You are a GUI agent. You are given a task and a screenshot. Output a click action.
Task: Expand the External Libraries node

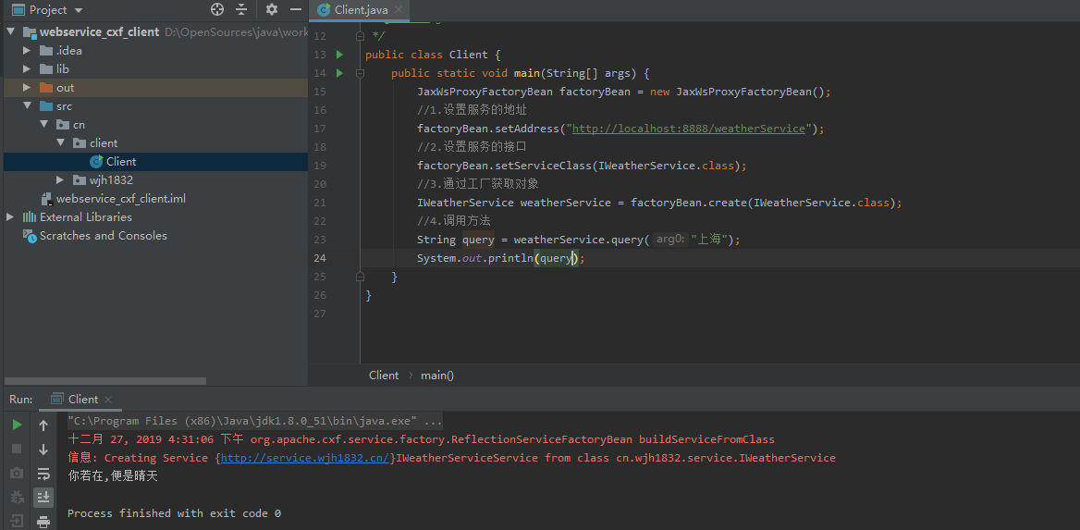10,217
